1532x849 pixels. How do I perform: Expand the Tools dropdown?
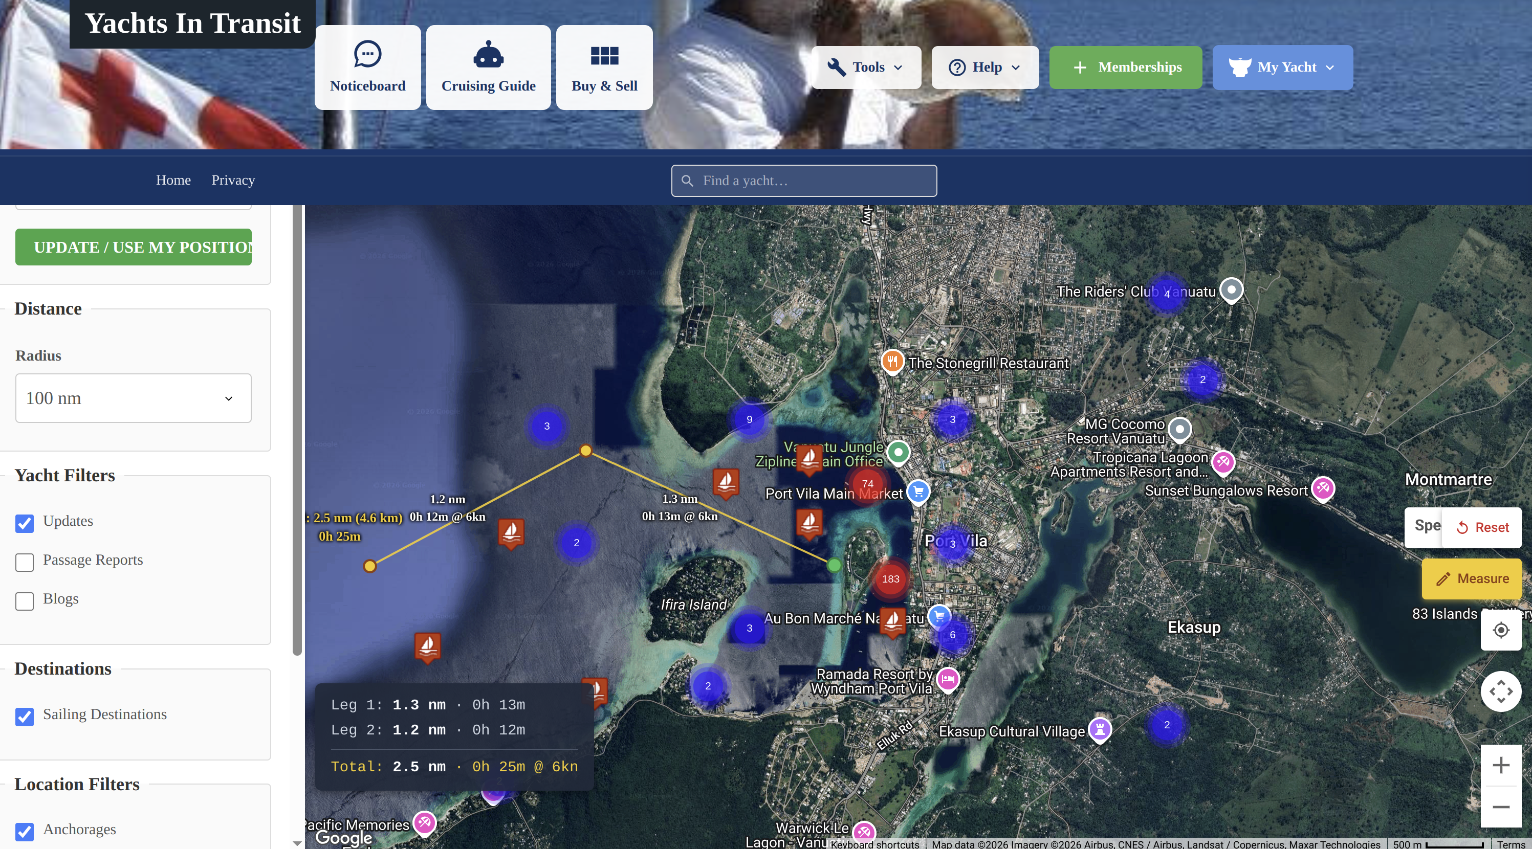(x=865, y=66)
